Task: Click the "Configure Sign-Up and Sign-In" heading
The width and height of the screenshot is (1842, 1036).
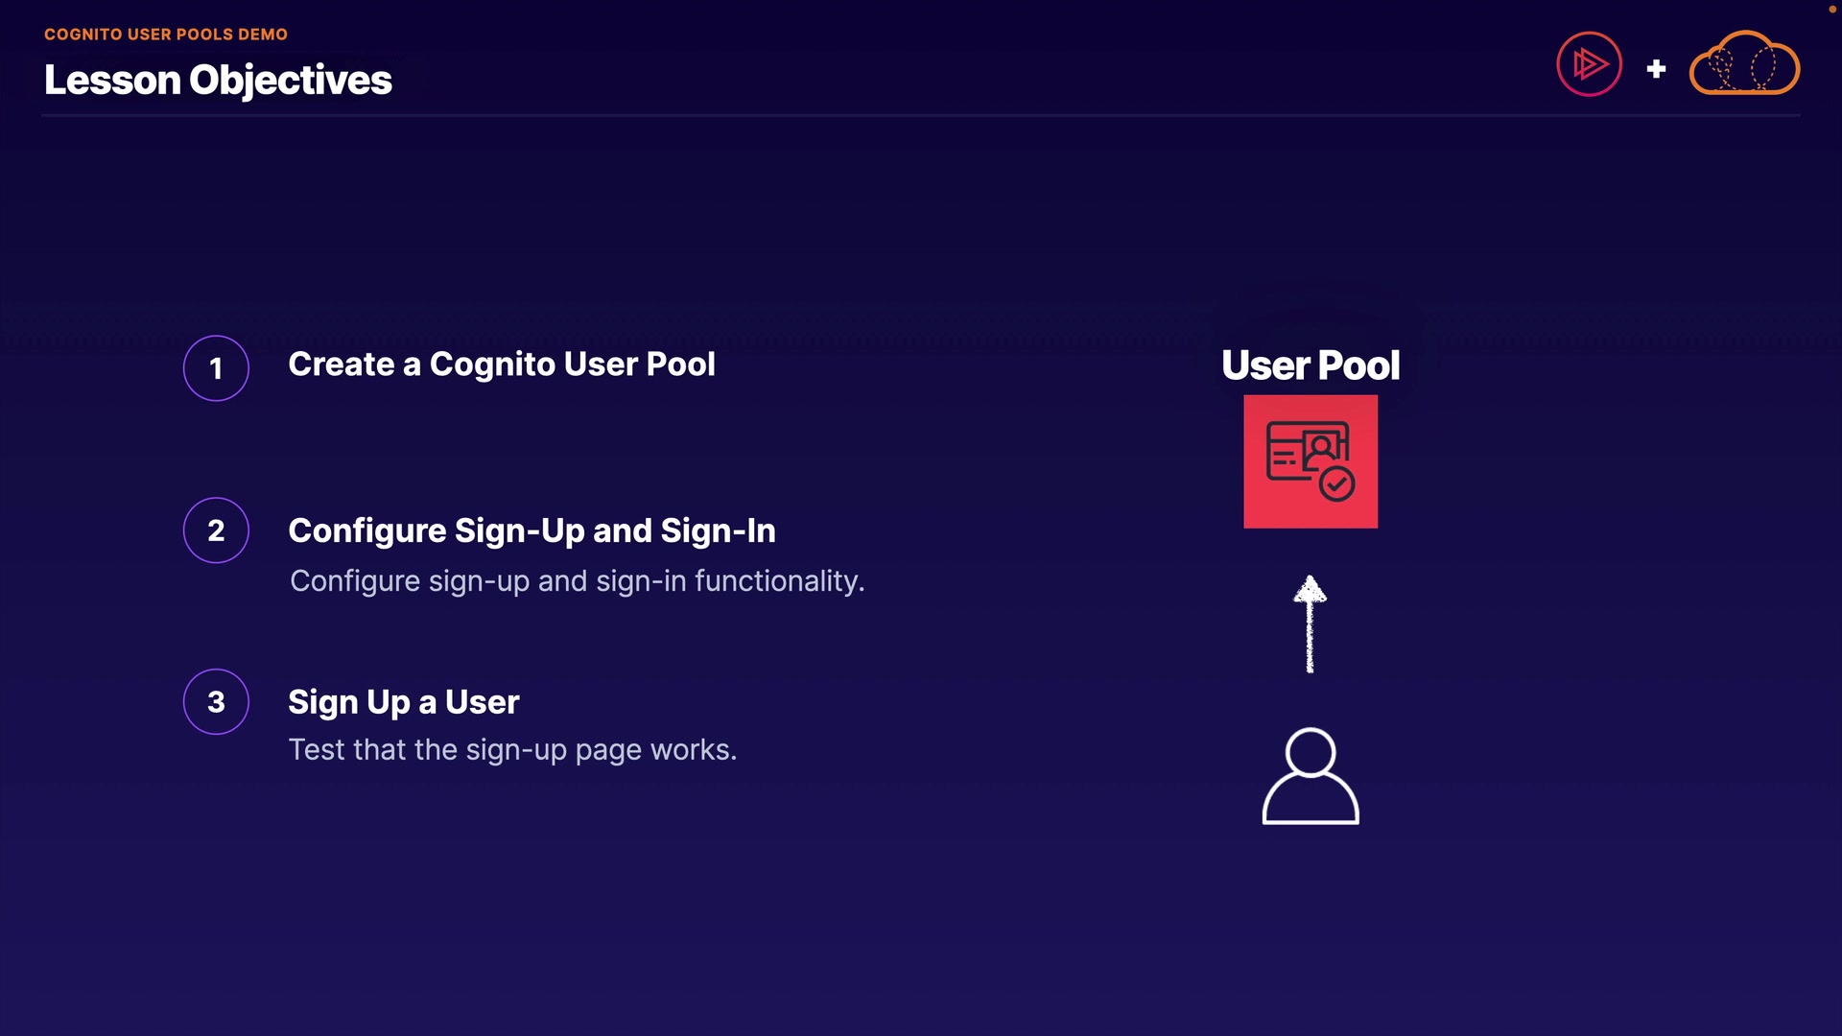Action: (x=531, y=530)
